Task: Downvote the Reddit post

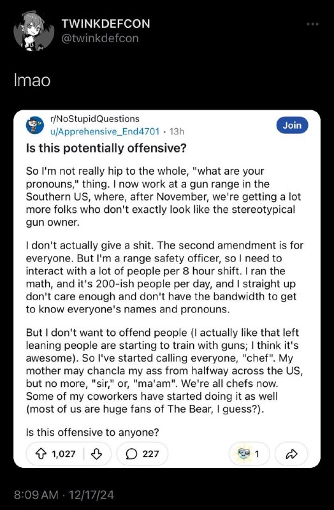Action: (96, 454)
